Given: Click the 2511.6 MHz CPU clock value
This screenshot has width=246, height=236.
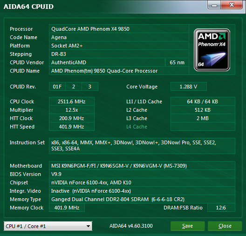Looking at the screenshot, I should point(72,101).
